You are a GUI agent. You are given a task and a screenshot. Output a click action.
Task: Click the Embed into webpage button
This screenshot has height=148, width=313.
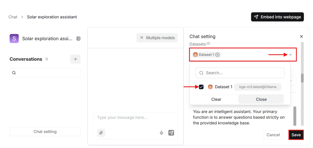pyautogui.click(x=277, y=17)
